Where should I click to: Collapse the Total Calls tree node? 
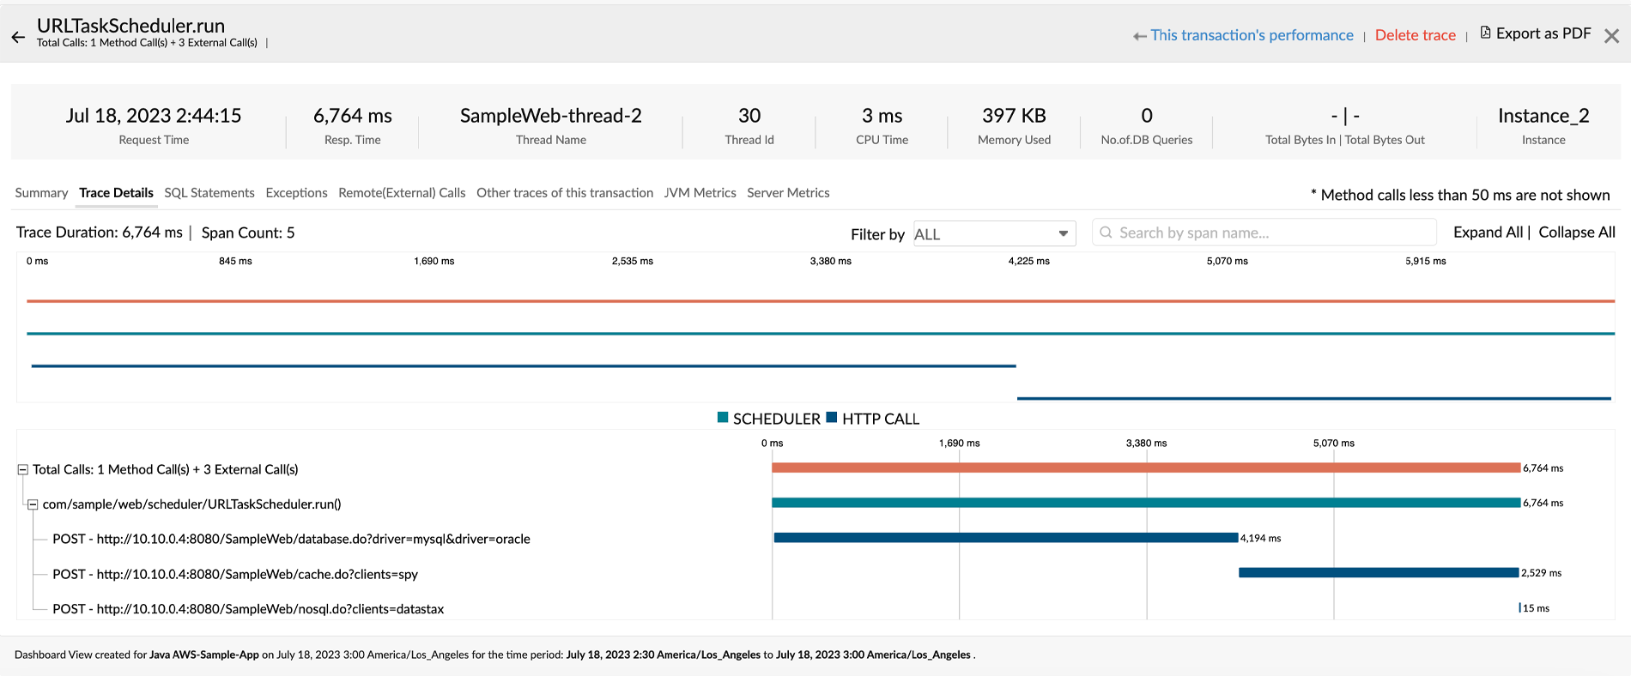(x=23, y=470)
